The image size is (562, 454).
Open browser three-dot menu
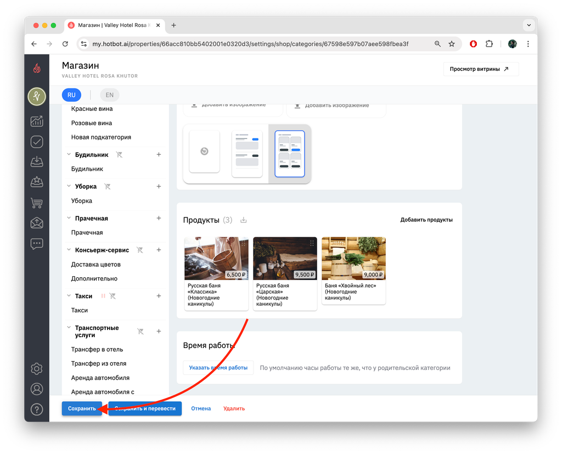click(528, 44)
